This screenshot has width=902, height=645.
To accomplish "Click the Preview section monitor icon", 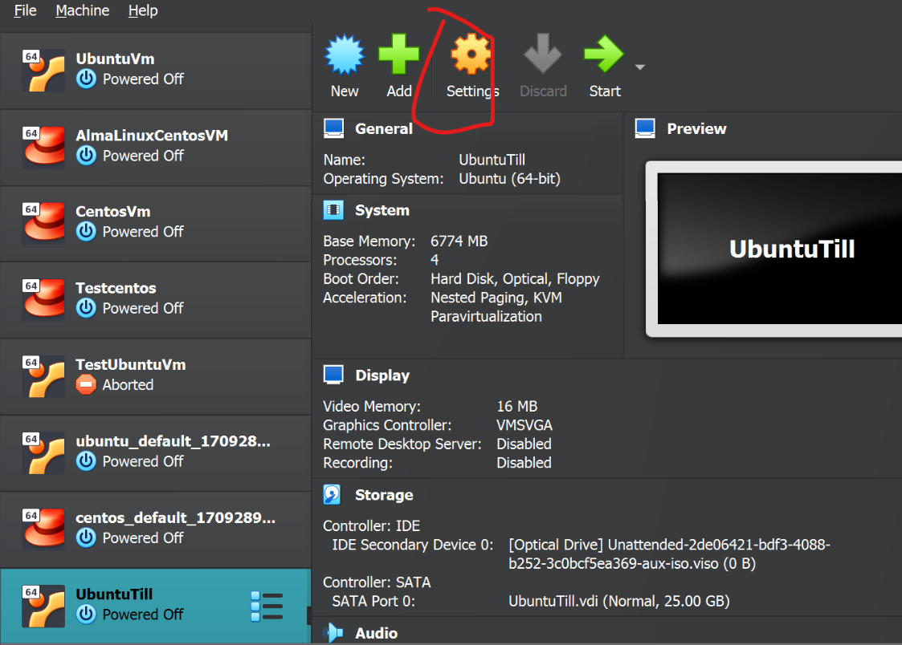I will pyautogui.click(x=645, y=128).
